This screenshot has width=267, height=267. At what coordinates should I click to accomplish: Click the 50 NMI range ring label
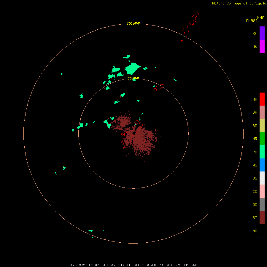pyautogui.click(x=133, y=78)
